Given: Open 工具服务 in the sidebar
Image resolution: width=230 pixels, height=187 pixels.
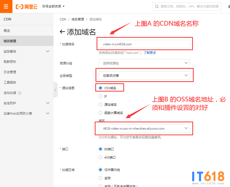Looking at the screenshot, I should click(x=27, y=83).
